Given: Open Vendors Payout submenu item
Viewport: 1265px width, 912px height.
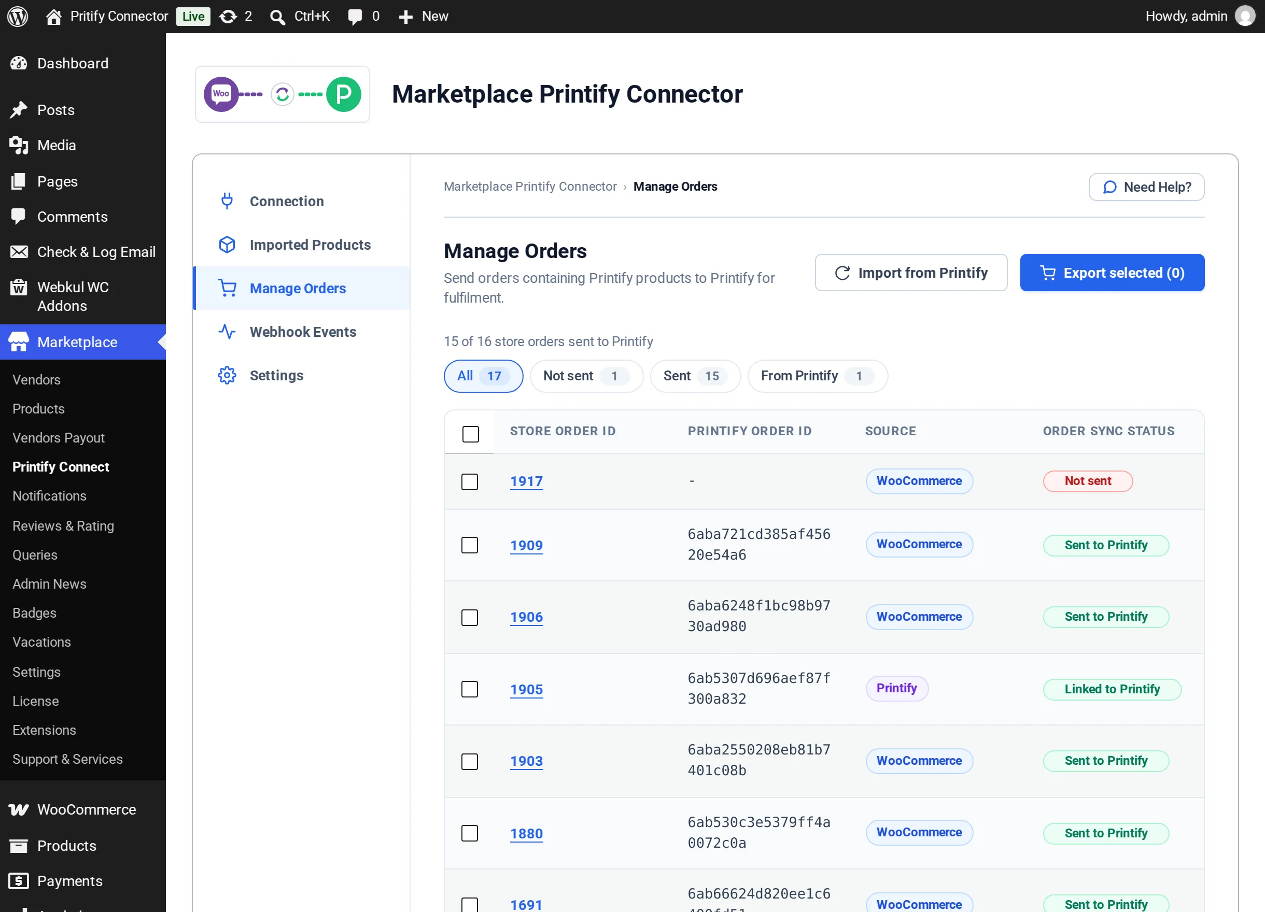Looking at the screenshot, I should coord(59,437).
